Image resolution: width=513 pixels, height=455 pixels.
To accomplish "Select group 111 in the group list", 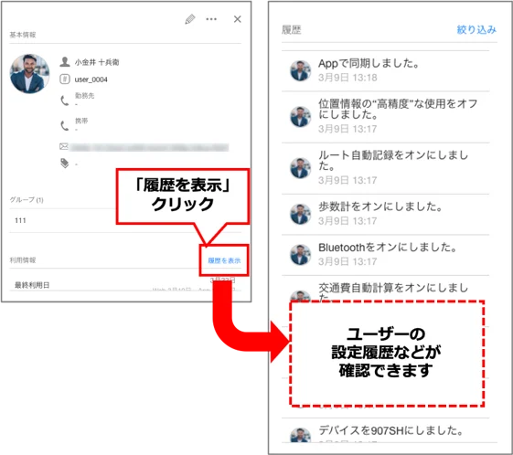I will tap(125, 220).
